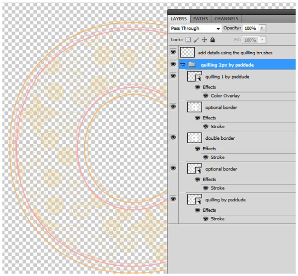The height and width of the screenshot is (276, 298).
Task: Select first 'optional border' layer thumbnail
Action: (194, 107)
